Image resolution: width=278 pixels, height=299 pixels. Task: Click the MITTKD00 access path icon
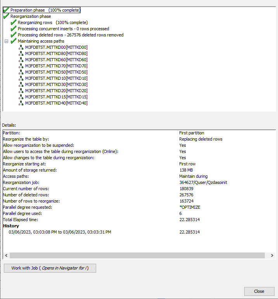[x=21, y=47]
